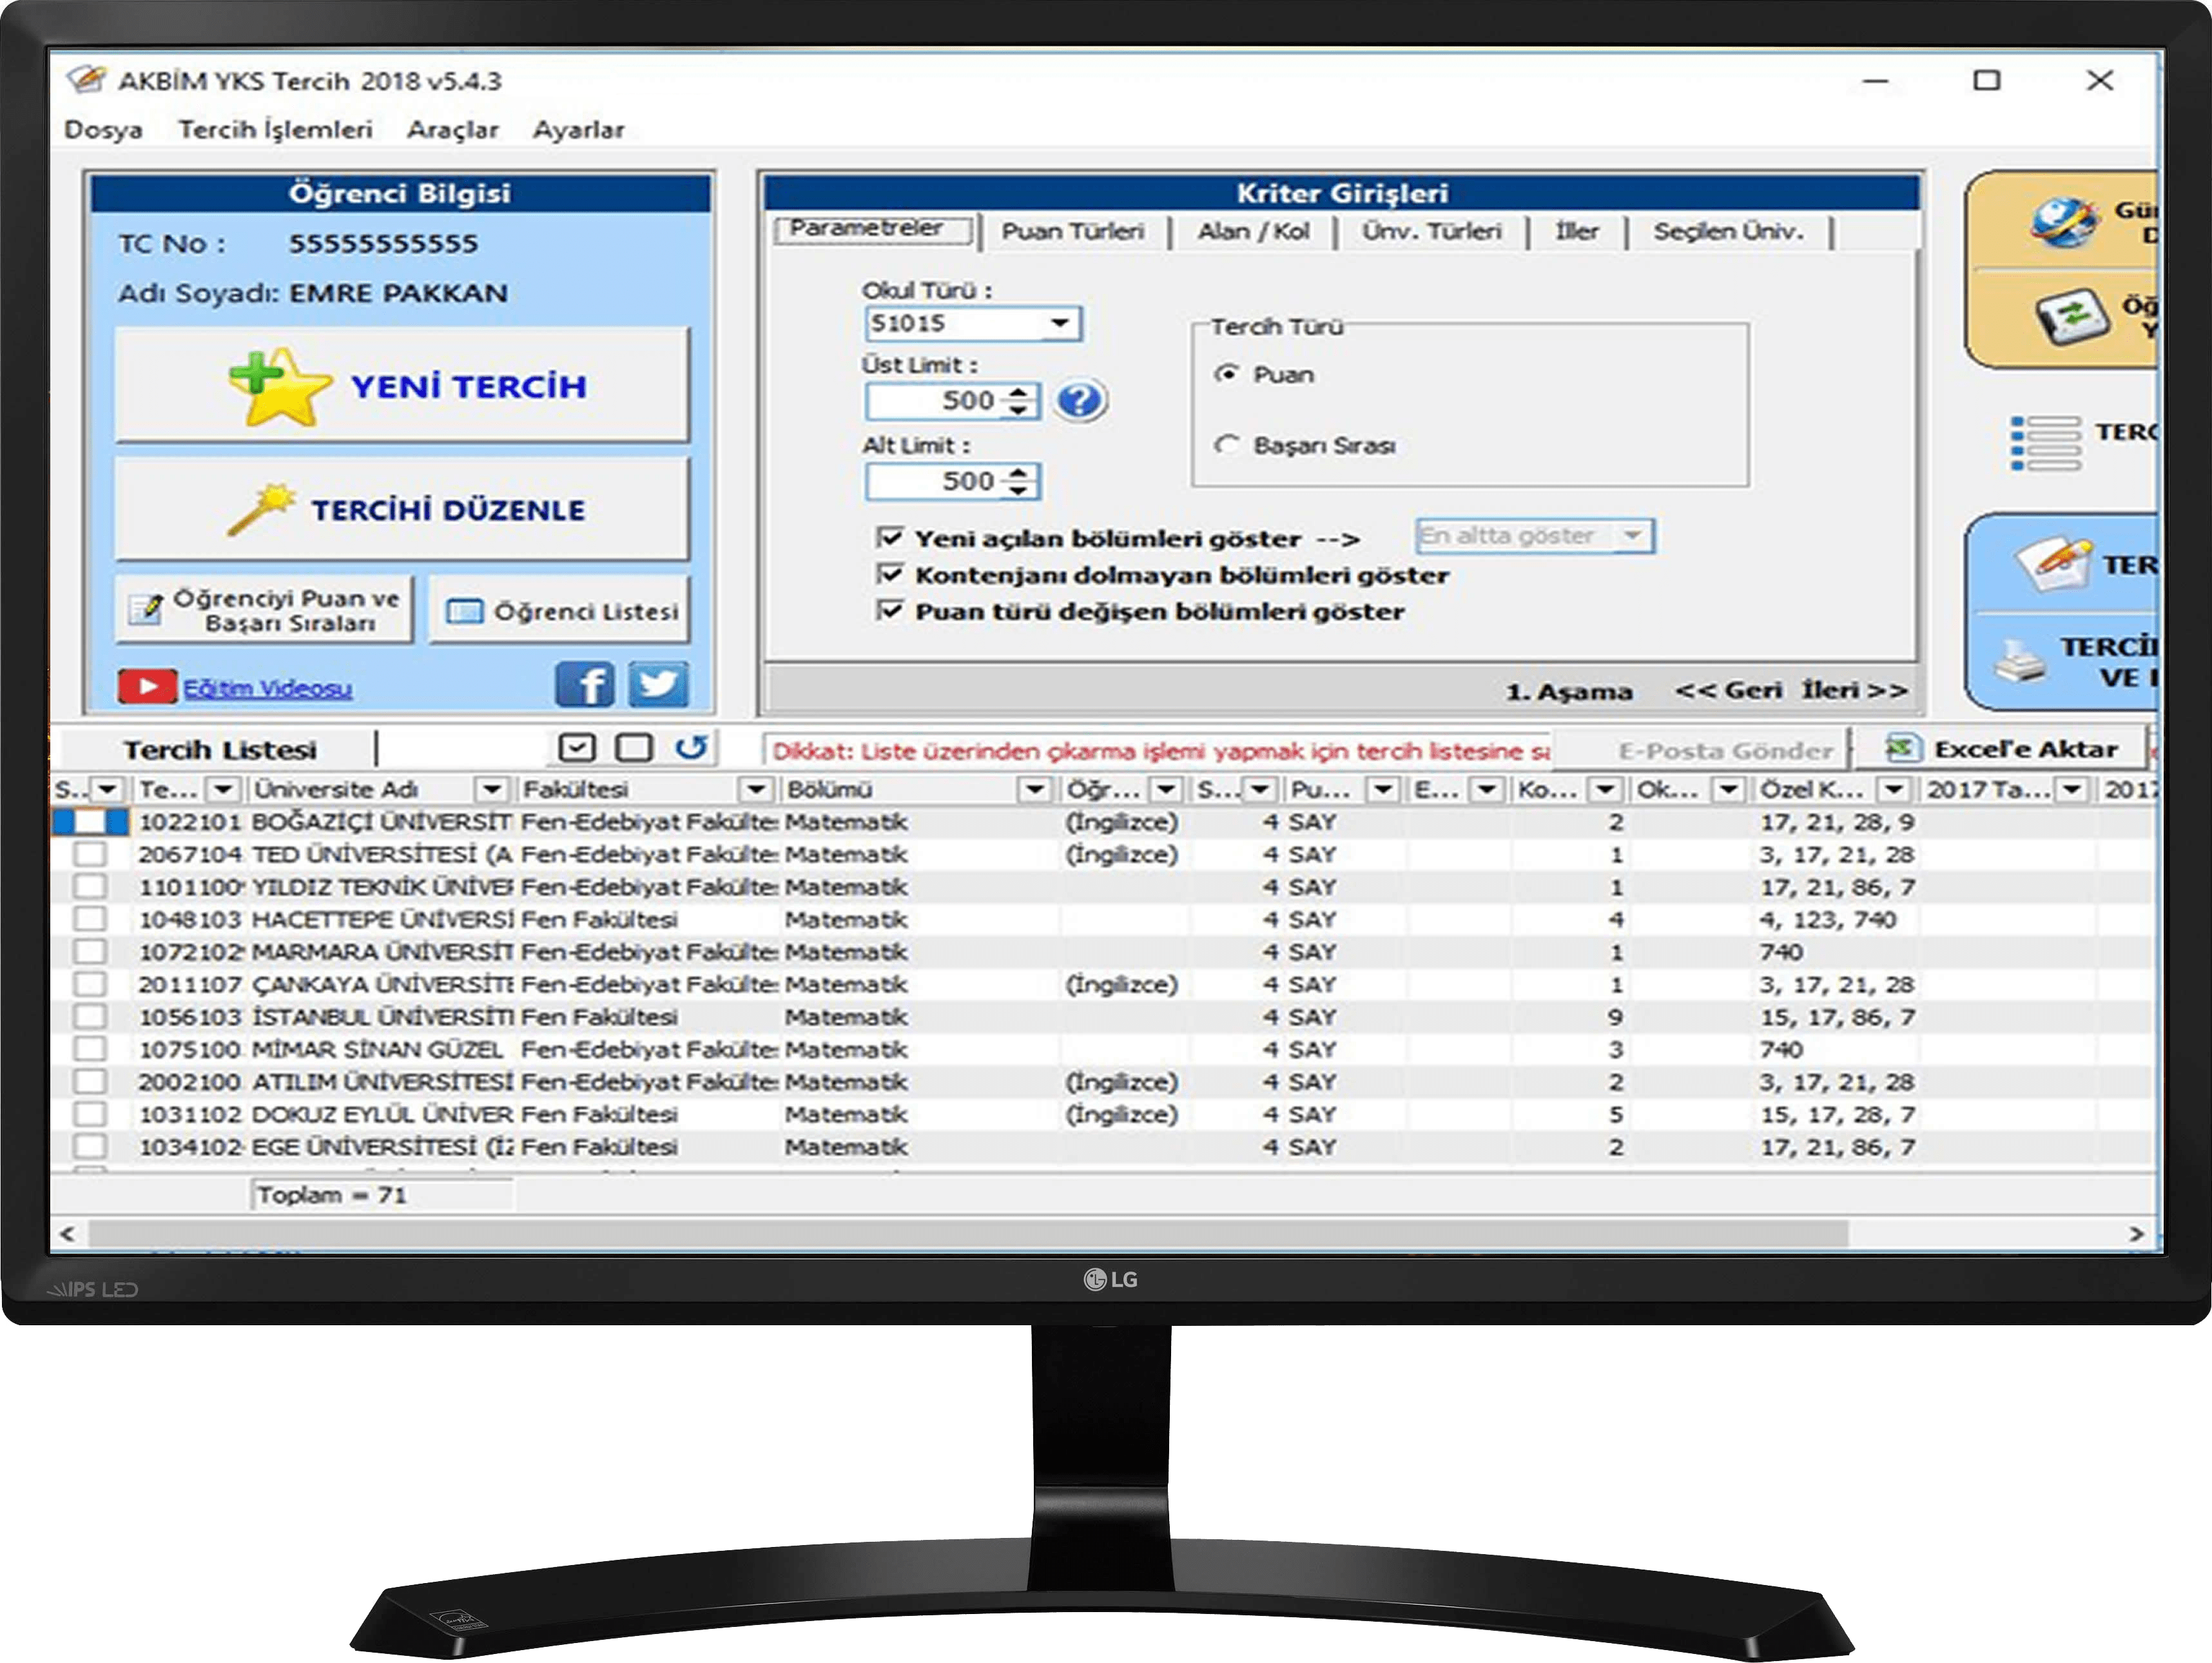Click the horizontal scrollbar right arrow
This screenshot has height=1663, width=2212.
tap(2136, 1233)
